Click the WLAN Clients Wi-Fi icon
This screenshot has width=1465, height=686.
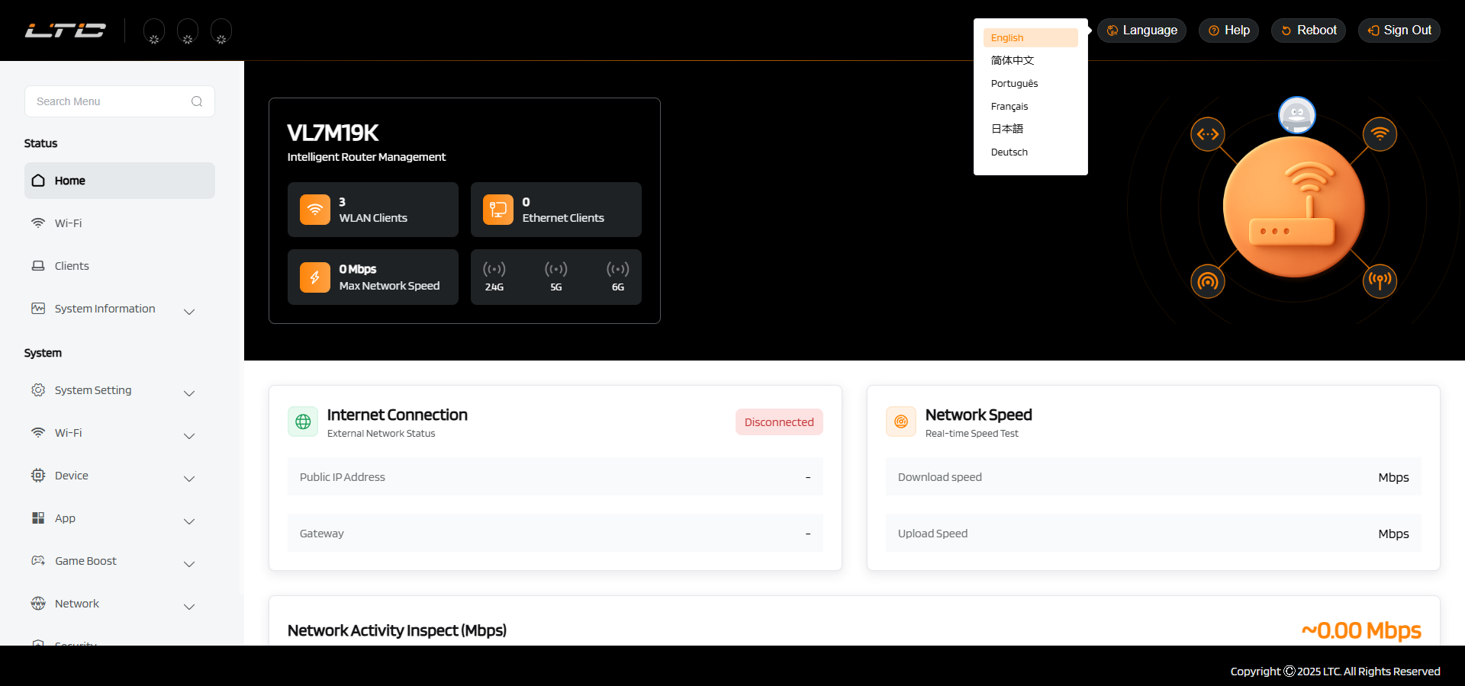tap(314, 210)
